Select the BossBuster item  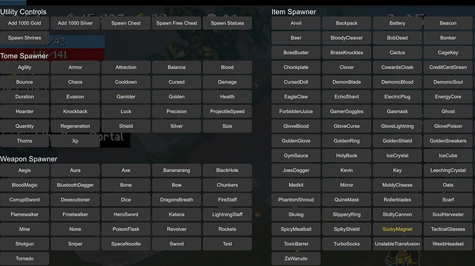click(x=296, y=53)
